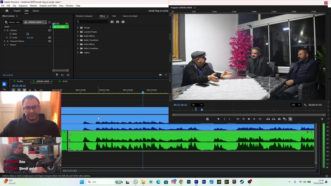Screen dimensions: 331x186
Task: Open Program Monitor settings wrench
Action: coord(305,105)
